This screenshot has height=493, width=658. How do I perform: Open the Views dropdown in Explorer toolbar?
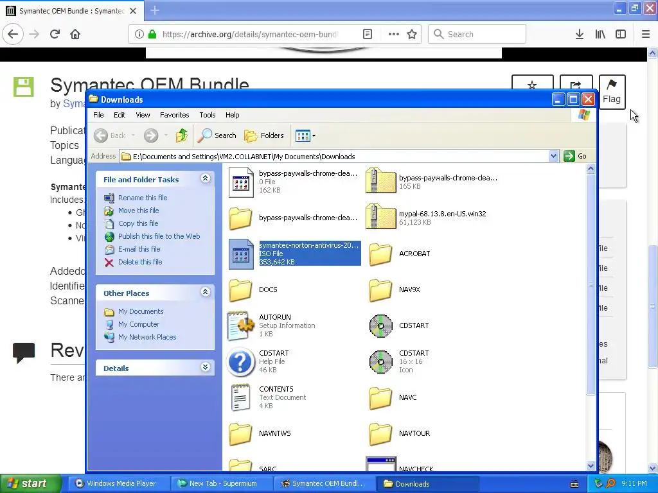click(305, 135)
